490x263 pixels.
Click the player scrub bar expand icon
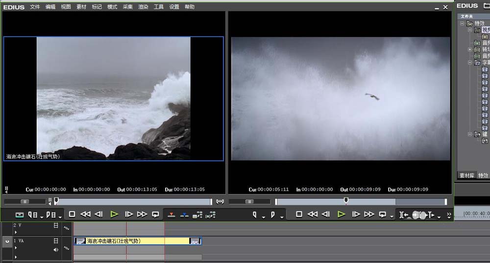[x=220, y=202]
